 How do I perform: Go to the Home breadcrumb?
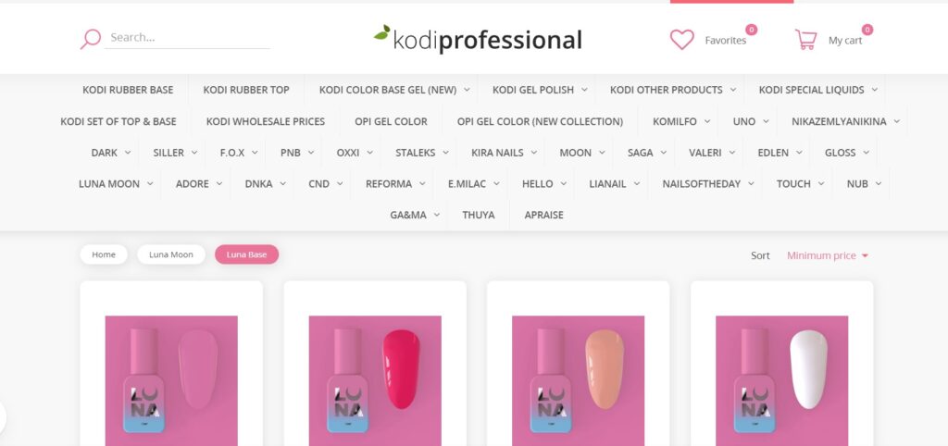click(104, 254)
